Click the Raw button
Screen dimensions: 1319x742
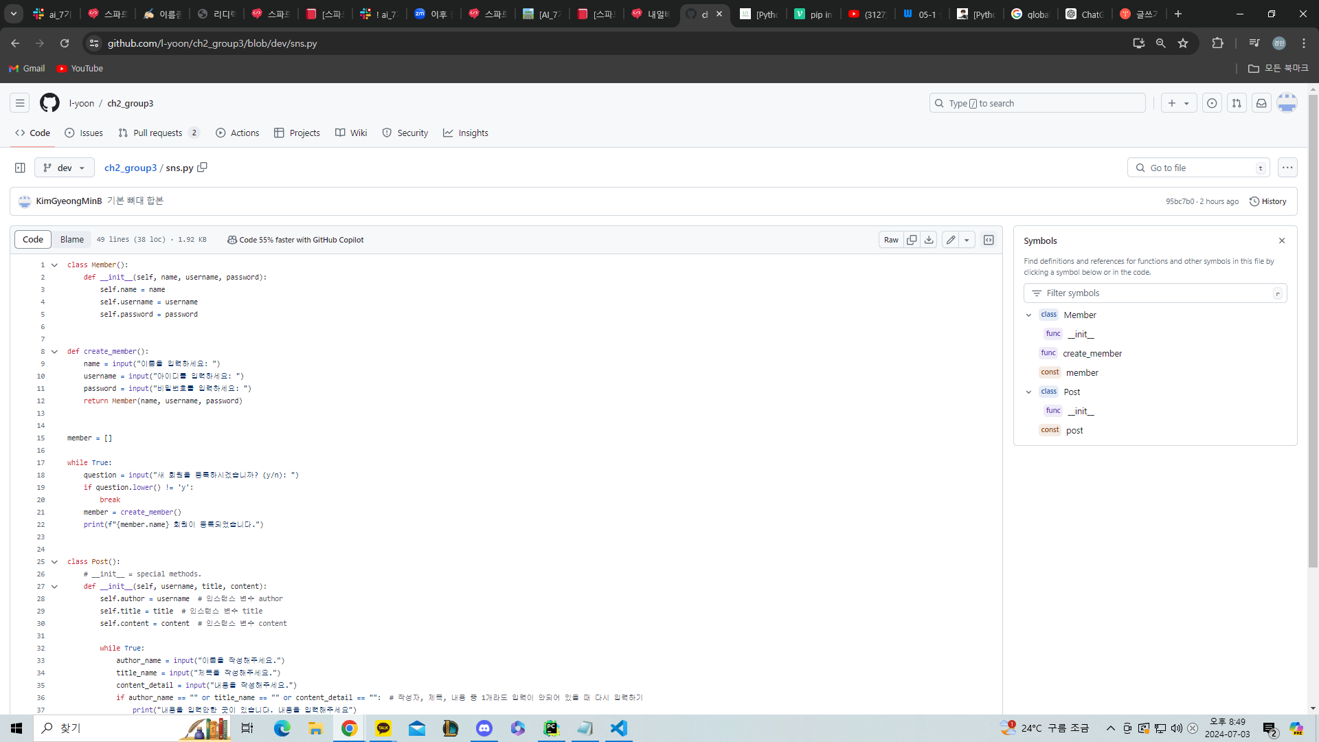891,240
